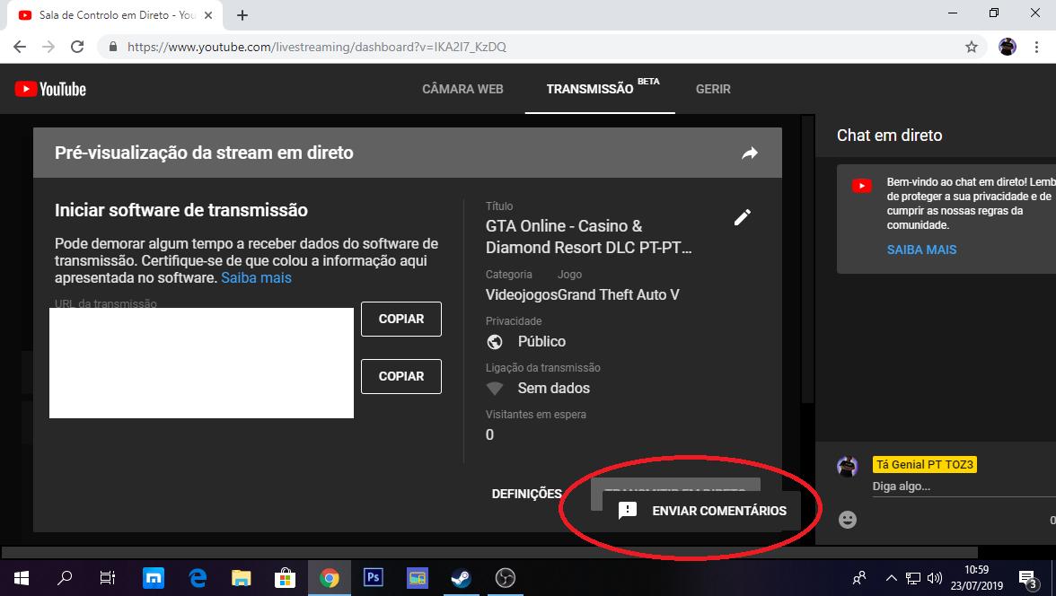Open emoji picker in live chat
1056x596 pixels.
click(x=848, y=519)
